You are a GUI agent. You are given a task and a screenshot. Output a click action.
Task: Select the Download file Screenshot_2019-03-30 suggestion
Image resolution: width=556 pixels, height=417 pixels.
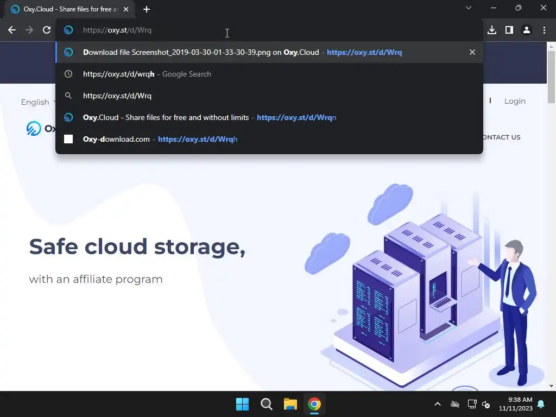[x=269, y=52]
